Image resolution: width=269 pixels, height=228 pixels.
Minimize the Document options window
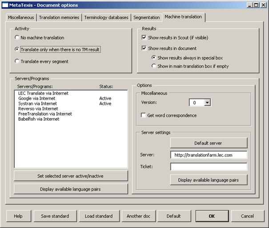click(250, 5)
